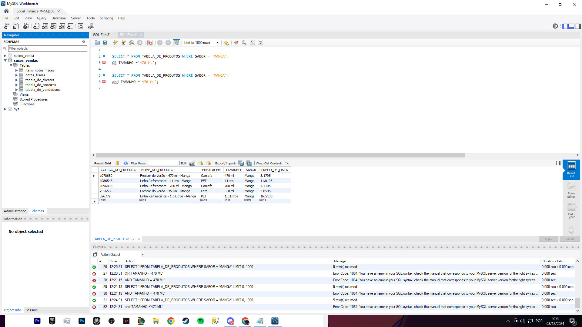The image size is (582, 327).
Task: Open the Query menu
Action: point(42,18)
